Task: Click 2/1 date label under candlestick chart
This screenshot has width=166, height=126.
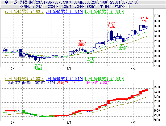Action: pyautogui.click(x=13, y=69)
